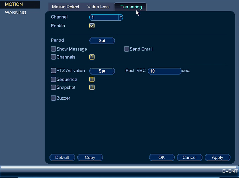The image size is (239, 178).
Task: Tick the Send Email checkbox
Action: (x=127, y=49)
